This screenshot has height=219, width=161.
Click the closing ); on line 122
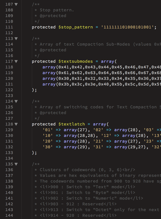pyautogui.click(x=34, y=90)
